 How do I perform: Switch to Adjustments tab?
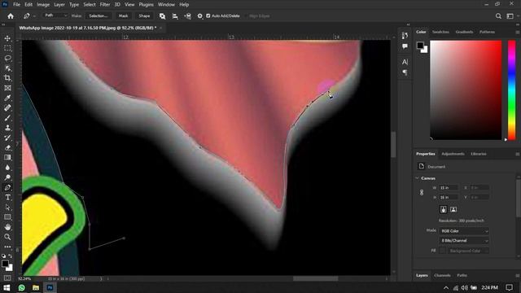[453, 154]
